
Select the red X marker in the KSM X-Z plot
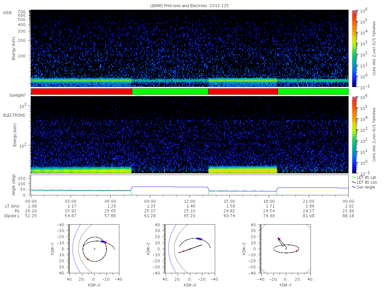(201, 239)
